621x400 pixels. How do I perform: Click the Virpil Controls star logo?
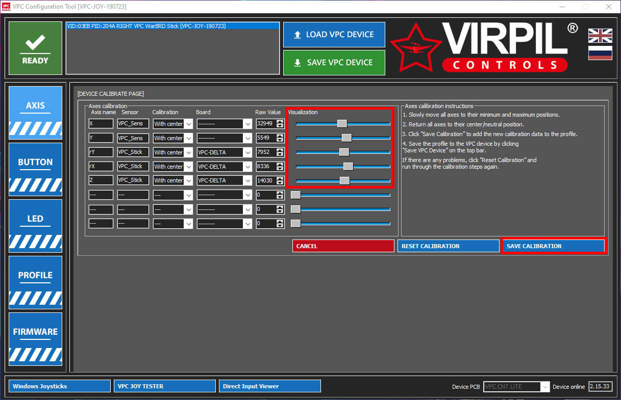tap(416, 47)
